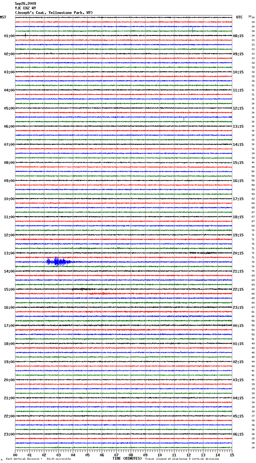Click the 18:15 UTC time label

point(238,217)
